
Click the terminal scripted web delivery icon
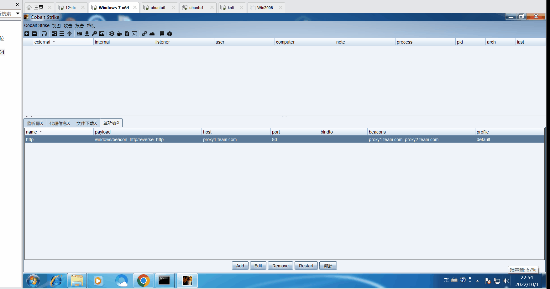click(134, 34)
